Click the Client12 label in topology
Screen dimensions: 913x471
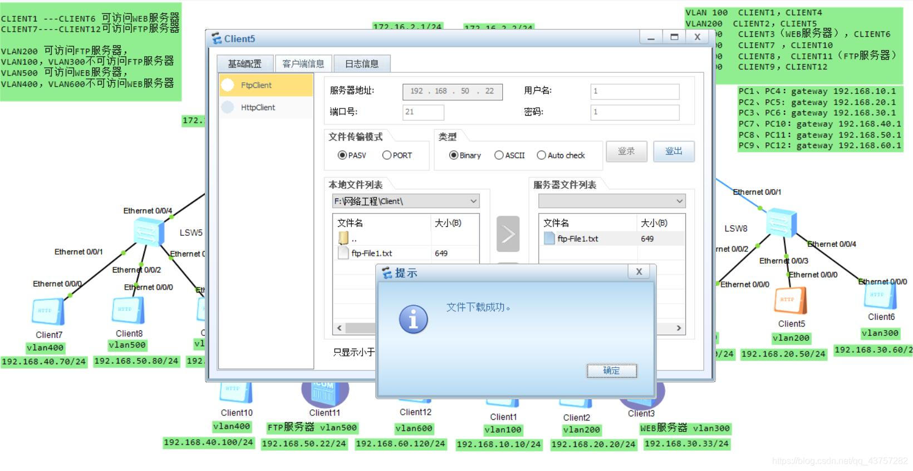tap(415, 412)
